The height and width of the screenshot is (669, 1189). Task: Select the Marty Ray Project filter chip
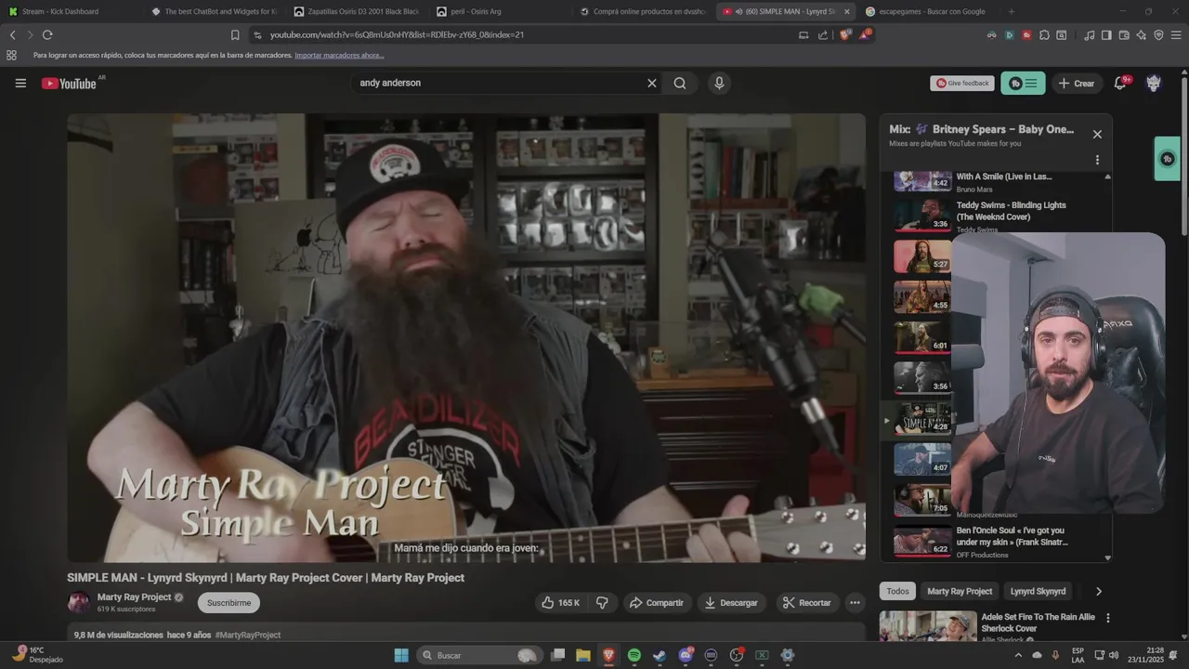click(960, 591)
